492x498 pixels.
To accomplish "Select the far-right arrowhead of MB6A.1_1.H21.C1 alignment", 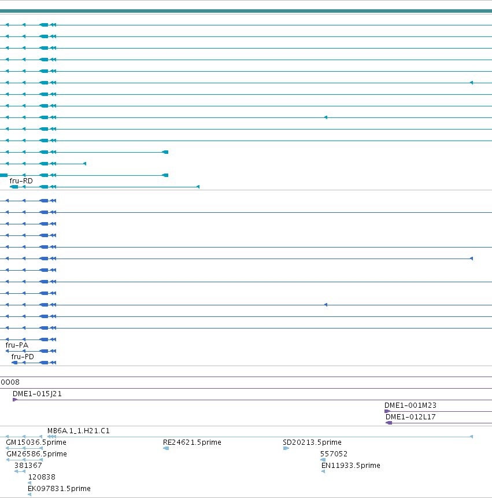I will 471,437.
